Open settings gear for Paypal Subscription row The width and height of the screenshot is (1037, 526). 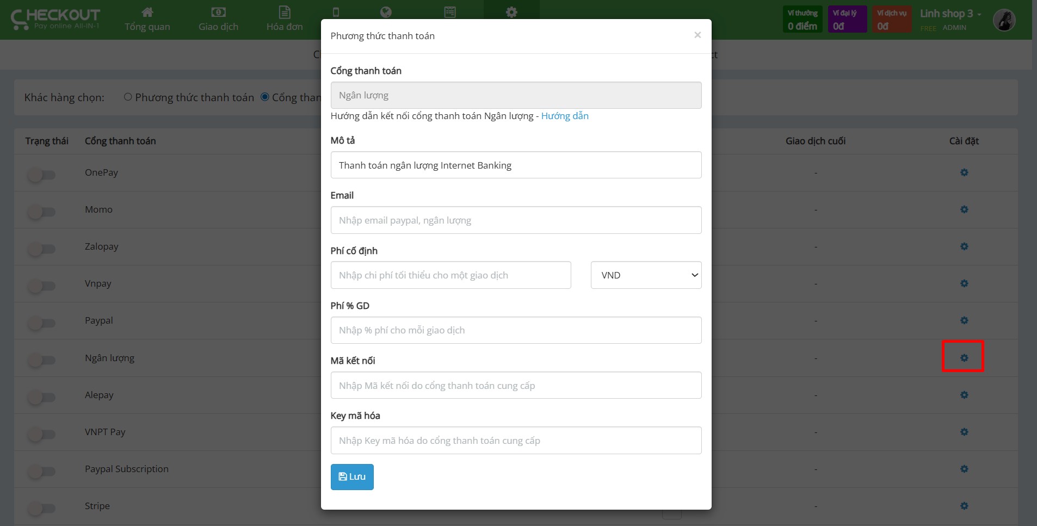point(964,469)
